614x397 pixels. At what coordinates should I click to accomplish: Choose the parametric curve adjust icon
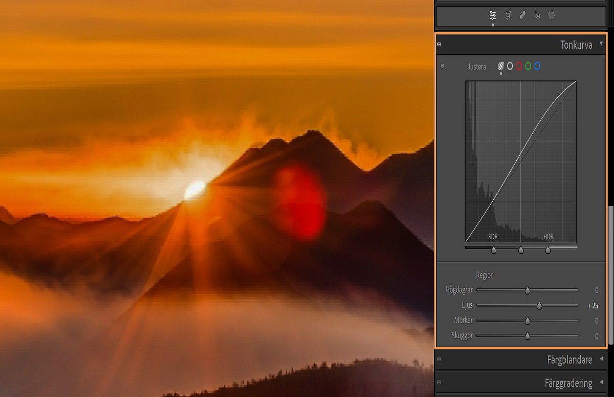click(501, 66)
